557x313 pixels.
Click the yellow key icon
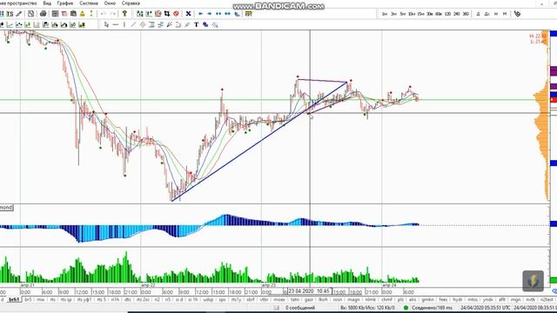click(124, 14)
